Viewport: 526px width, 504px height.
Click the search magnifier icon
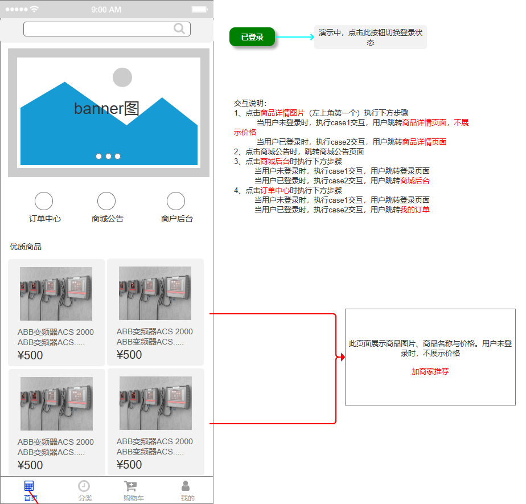[179, 28]
